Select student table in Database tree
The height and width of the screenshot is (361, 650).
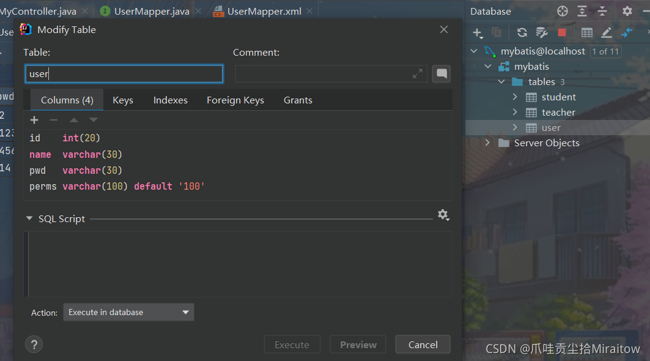[x=558, y=97]
